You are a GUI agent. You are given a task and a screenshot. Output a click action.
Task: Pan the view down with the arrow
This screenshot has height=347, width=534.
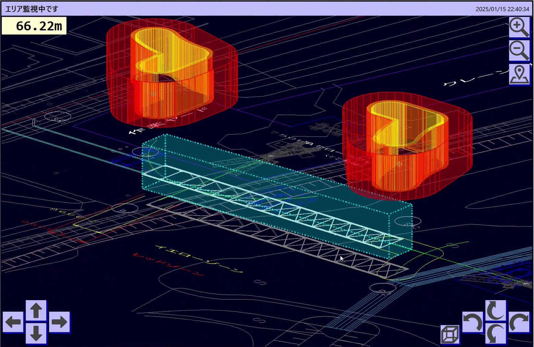tap(36, 333)
